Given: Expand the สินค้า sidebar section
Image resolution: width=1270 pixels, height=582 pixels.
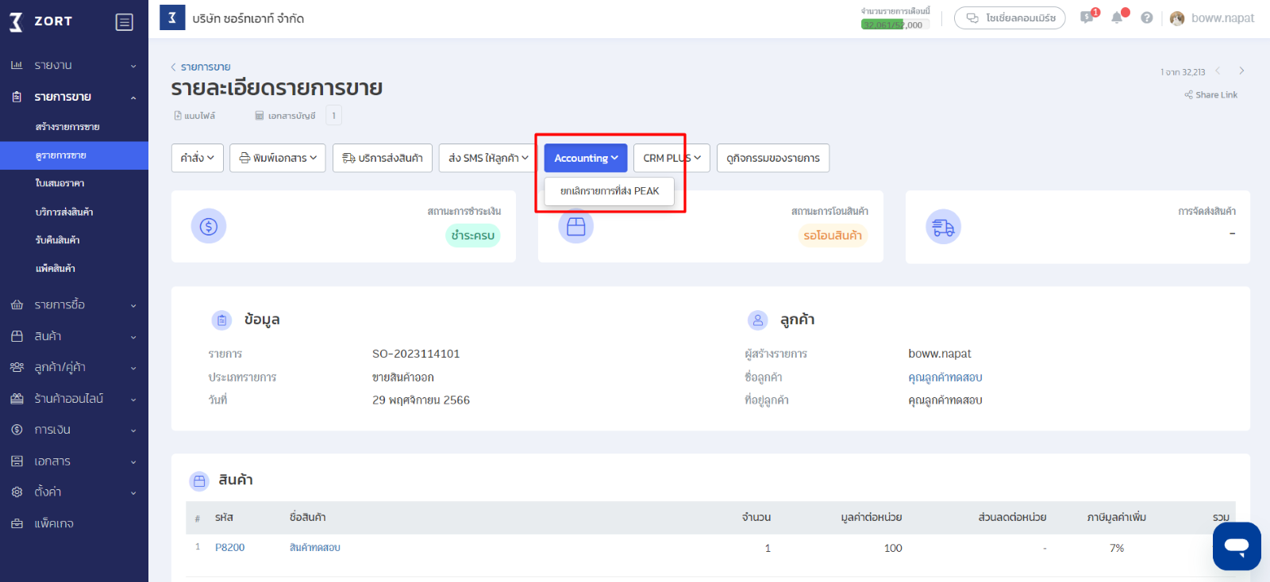Looking at the screenshot, I should (x=73, y=336).
